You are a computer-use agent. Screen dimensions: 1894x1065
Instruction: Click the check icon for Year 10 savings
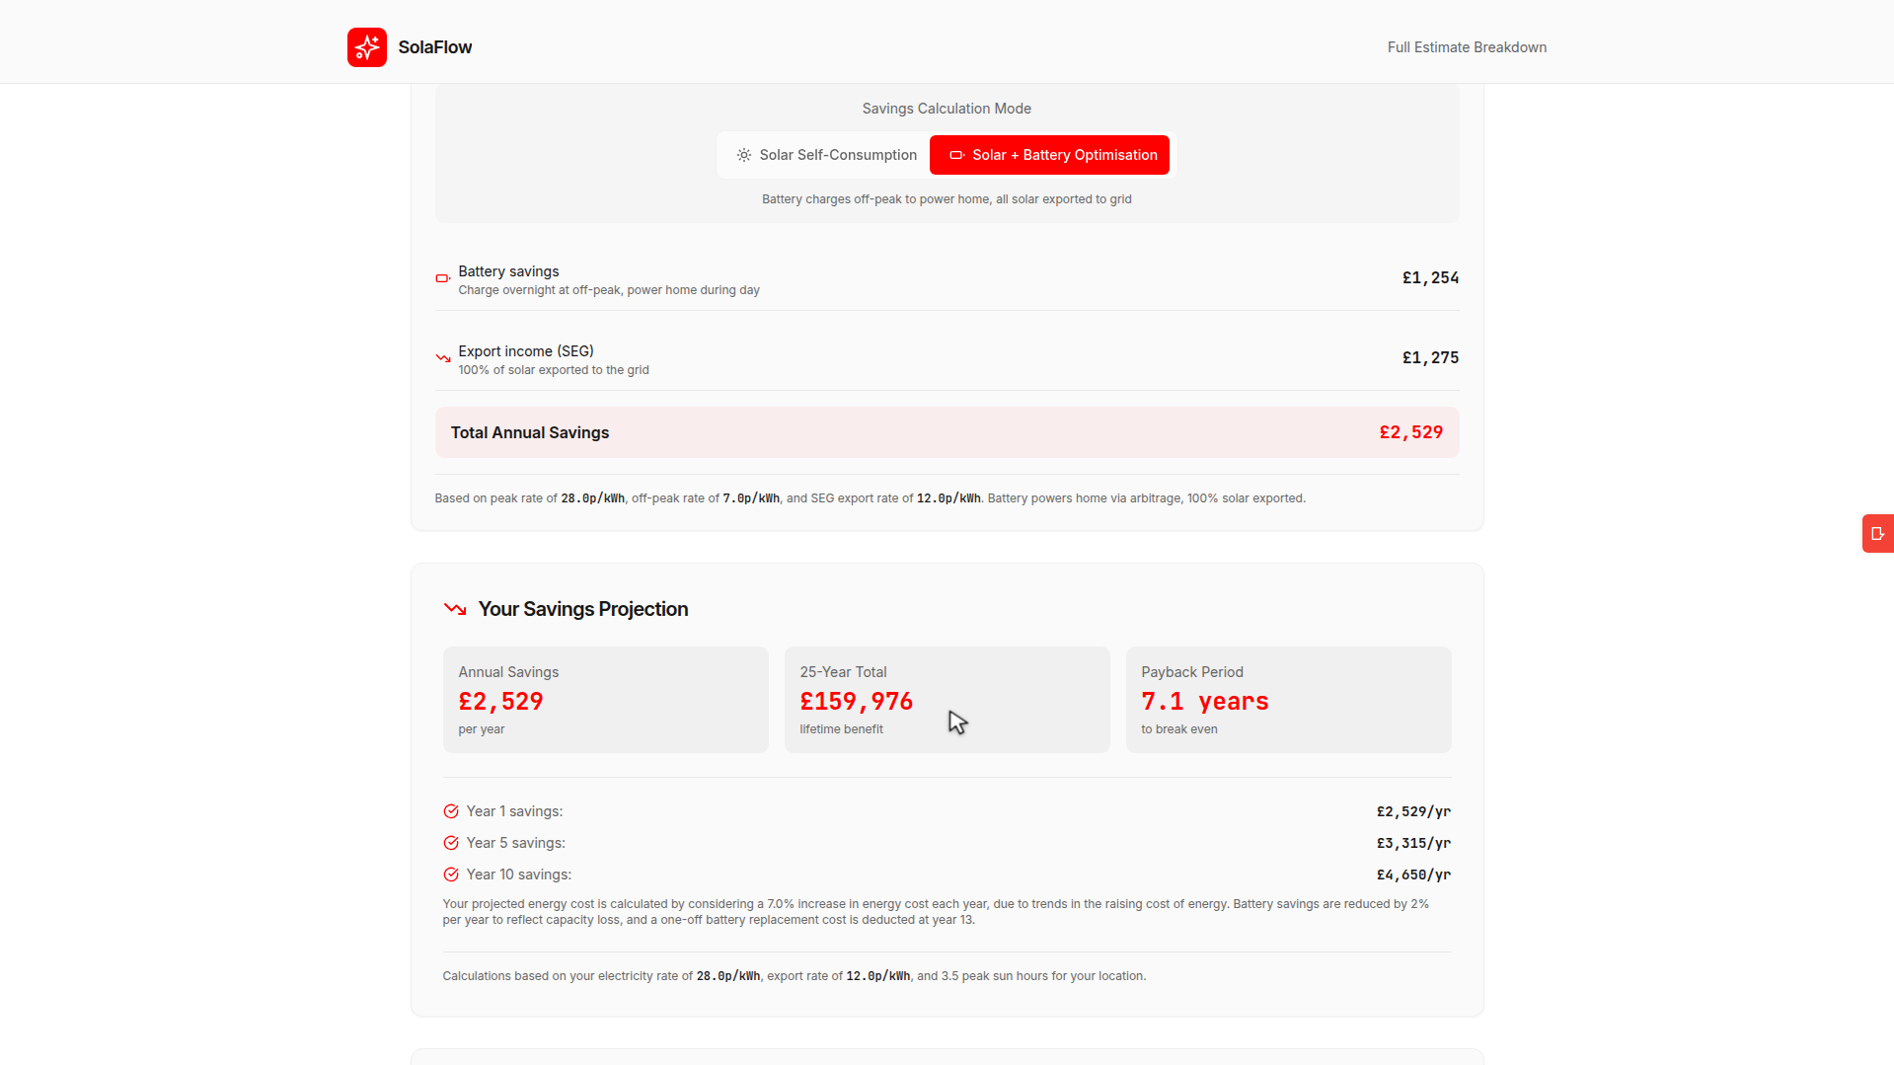[x=451, y=875]
